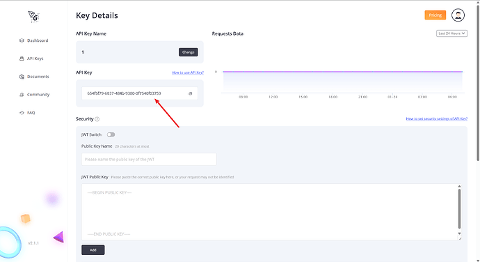Click the Public Key Name input field
This screenshot has width=480, height=262.
[x=149, y=160]
